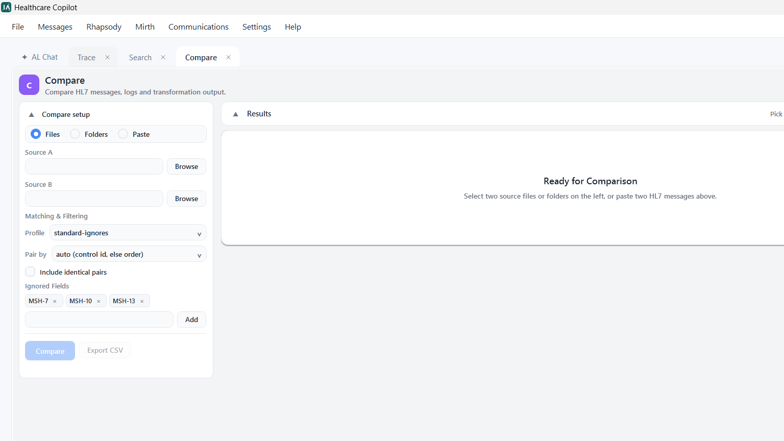Click the Export CSV button
Viewport: 784px width, 441px height.
pyautogui.click(x=105, y=350)
